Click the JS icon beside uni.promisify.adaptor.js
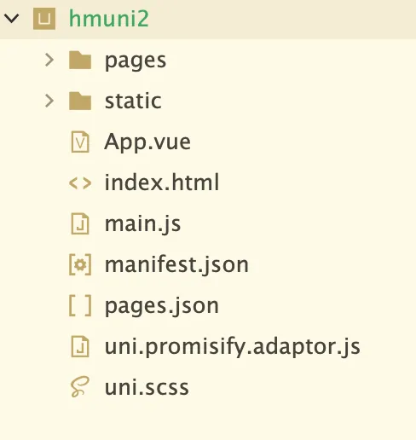The height and width of the screenshot is (440, 416). coord(80,346)
